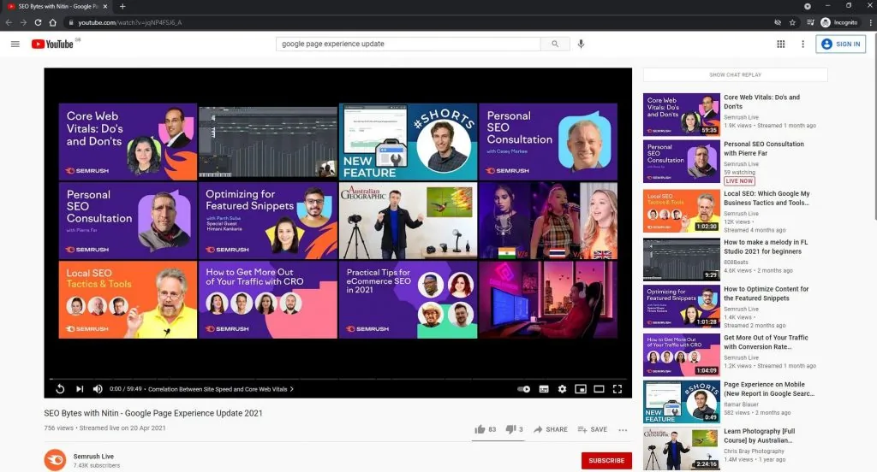Close the 'SEO Bytes with Nitin' tab
Screen dimensions: 877x472
click(x=105, y=6)
